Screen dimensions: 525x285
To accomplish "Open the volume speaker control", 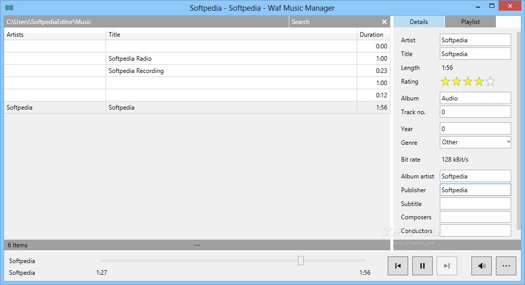I will 482,266.
